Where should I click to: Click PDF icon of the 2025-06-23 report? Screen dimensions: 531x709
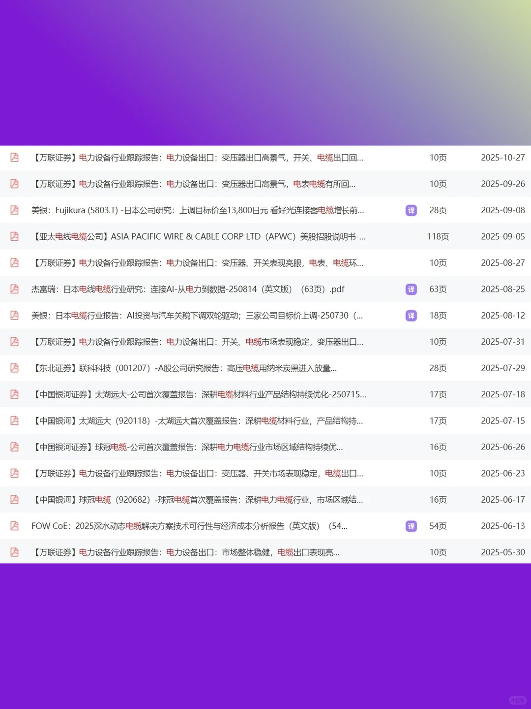(x=14, y=474)
